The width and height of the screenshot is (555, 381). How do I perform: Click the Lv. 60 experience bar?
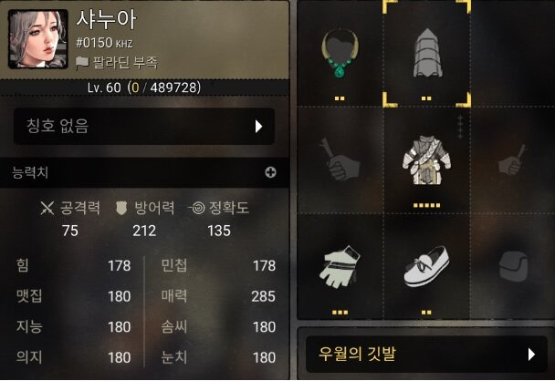point(144,88)
